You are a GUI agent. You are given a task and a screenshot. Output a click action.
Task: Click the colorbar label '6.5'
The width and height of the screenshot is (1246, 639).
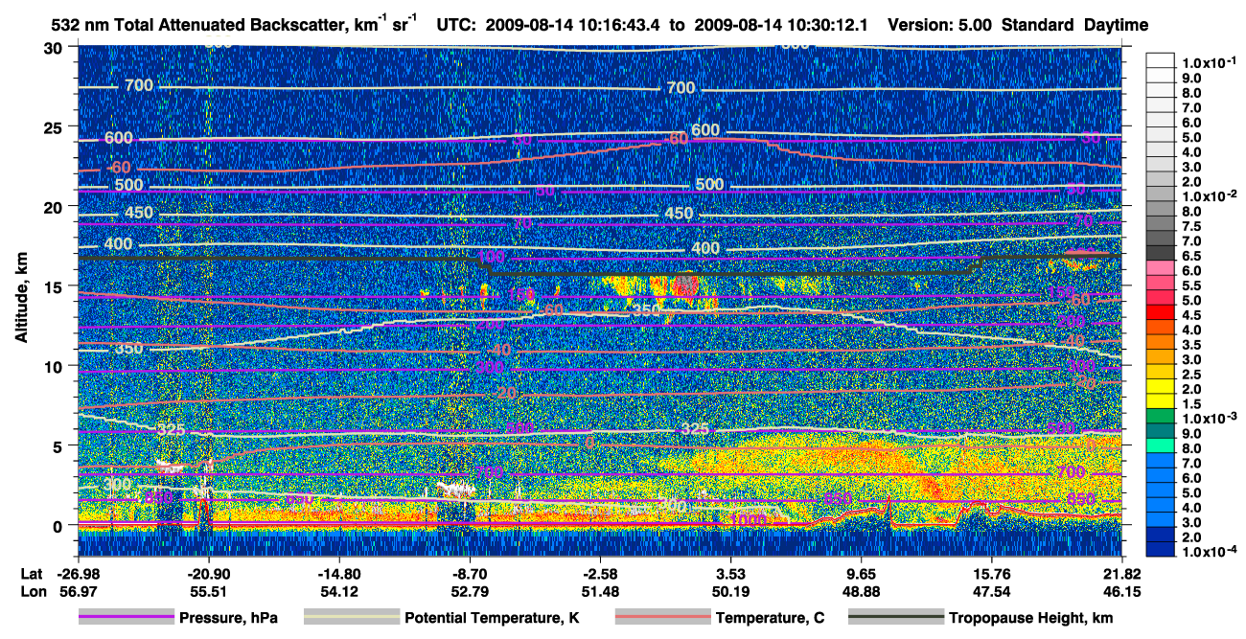tap(1193, 255)
